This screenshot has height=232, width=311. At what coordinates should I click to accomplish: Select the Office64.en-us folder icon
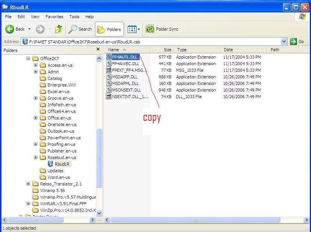[43, 111]
